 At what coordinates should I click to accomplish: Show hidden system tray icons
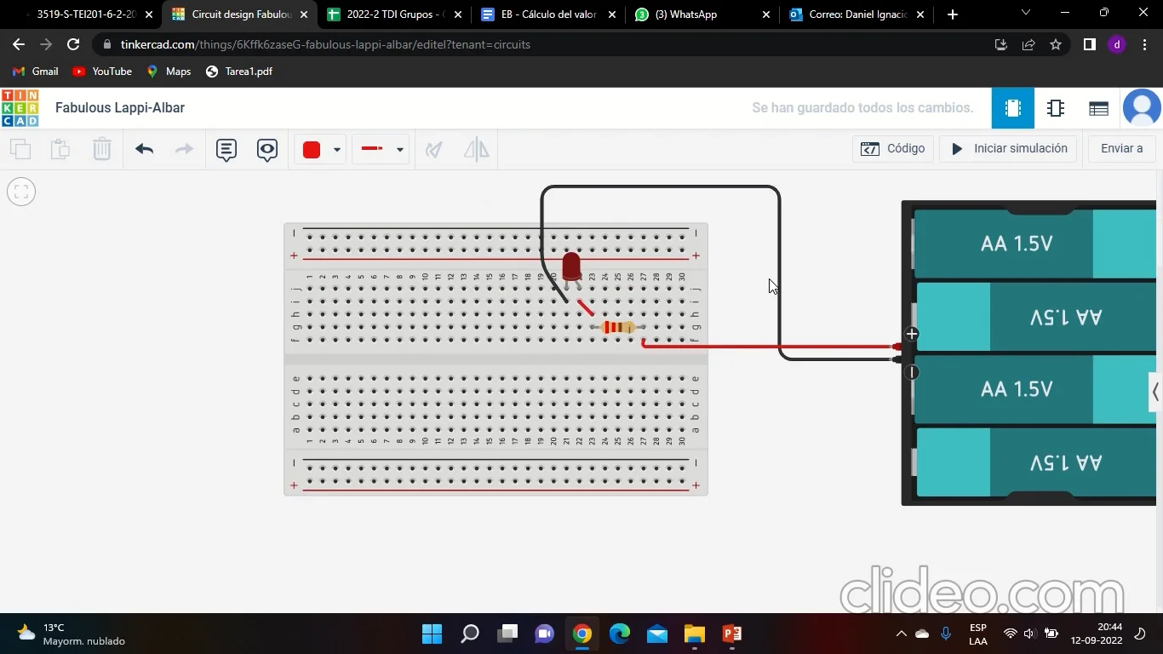[901, 634]
